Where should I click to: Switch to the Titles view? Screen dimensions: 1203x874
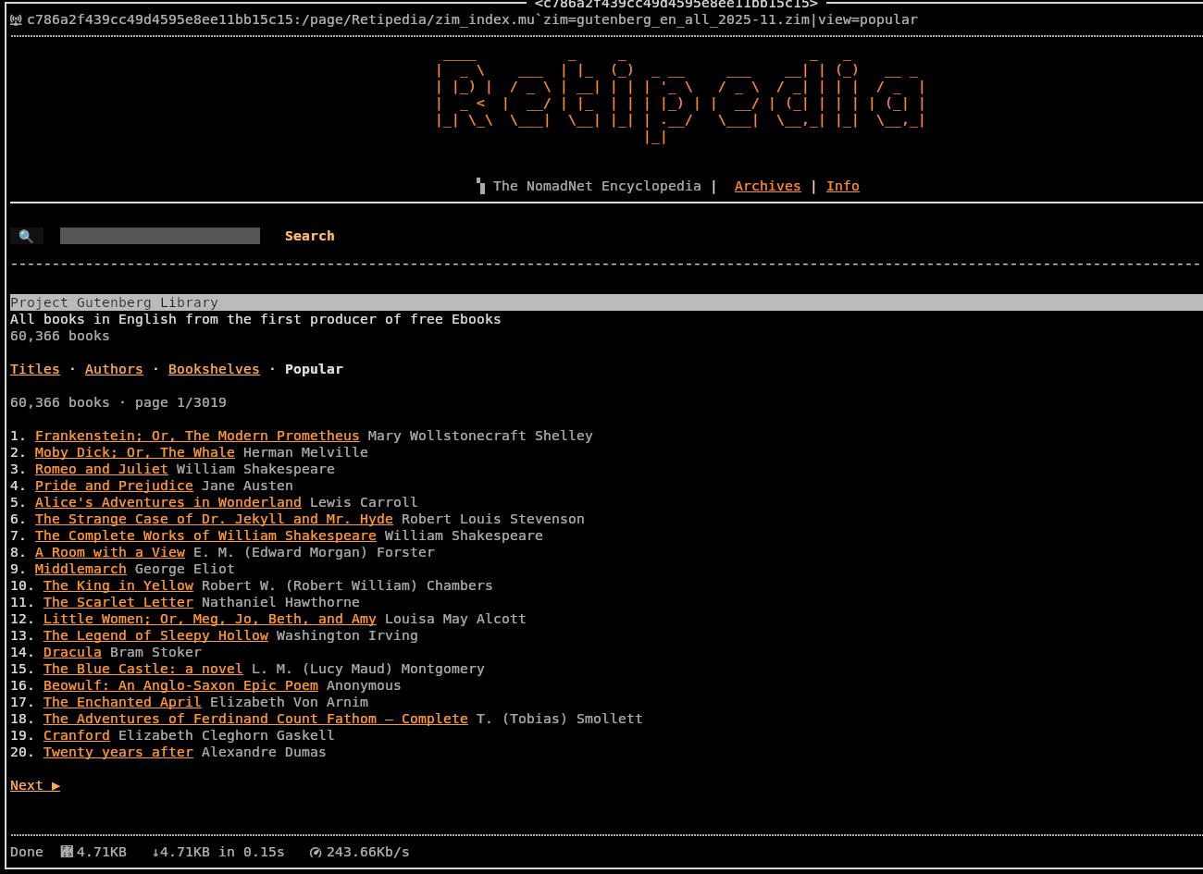[35, 369]
